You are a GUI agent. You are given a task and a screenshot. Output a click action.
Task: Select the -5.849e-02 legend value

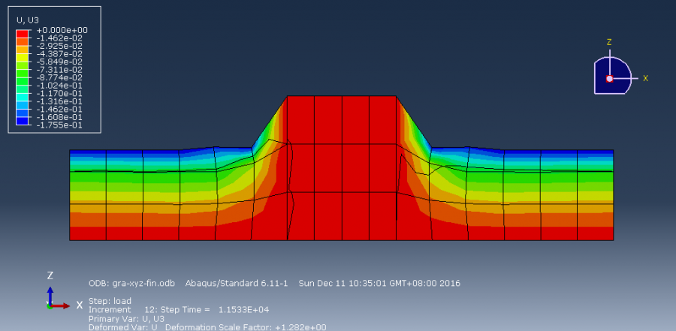[59, 62]
